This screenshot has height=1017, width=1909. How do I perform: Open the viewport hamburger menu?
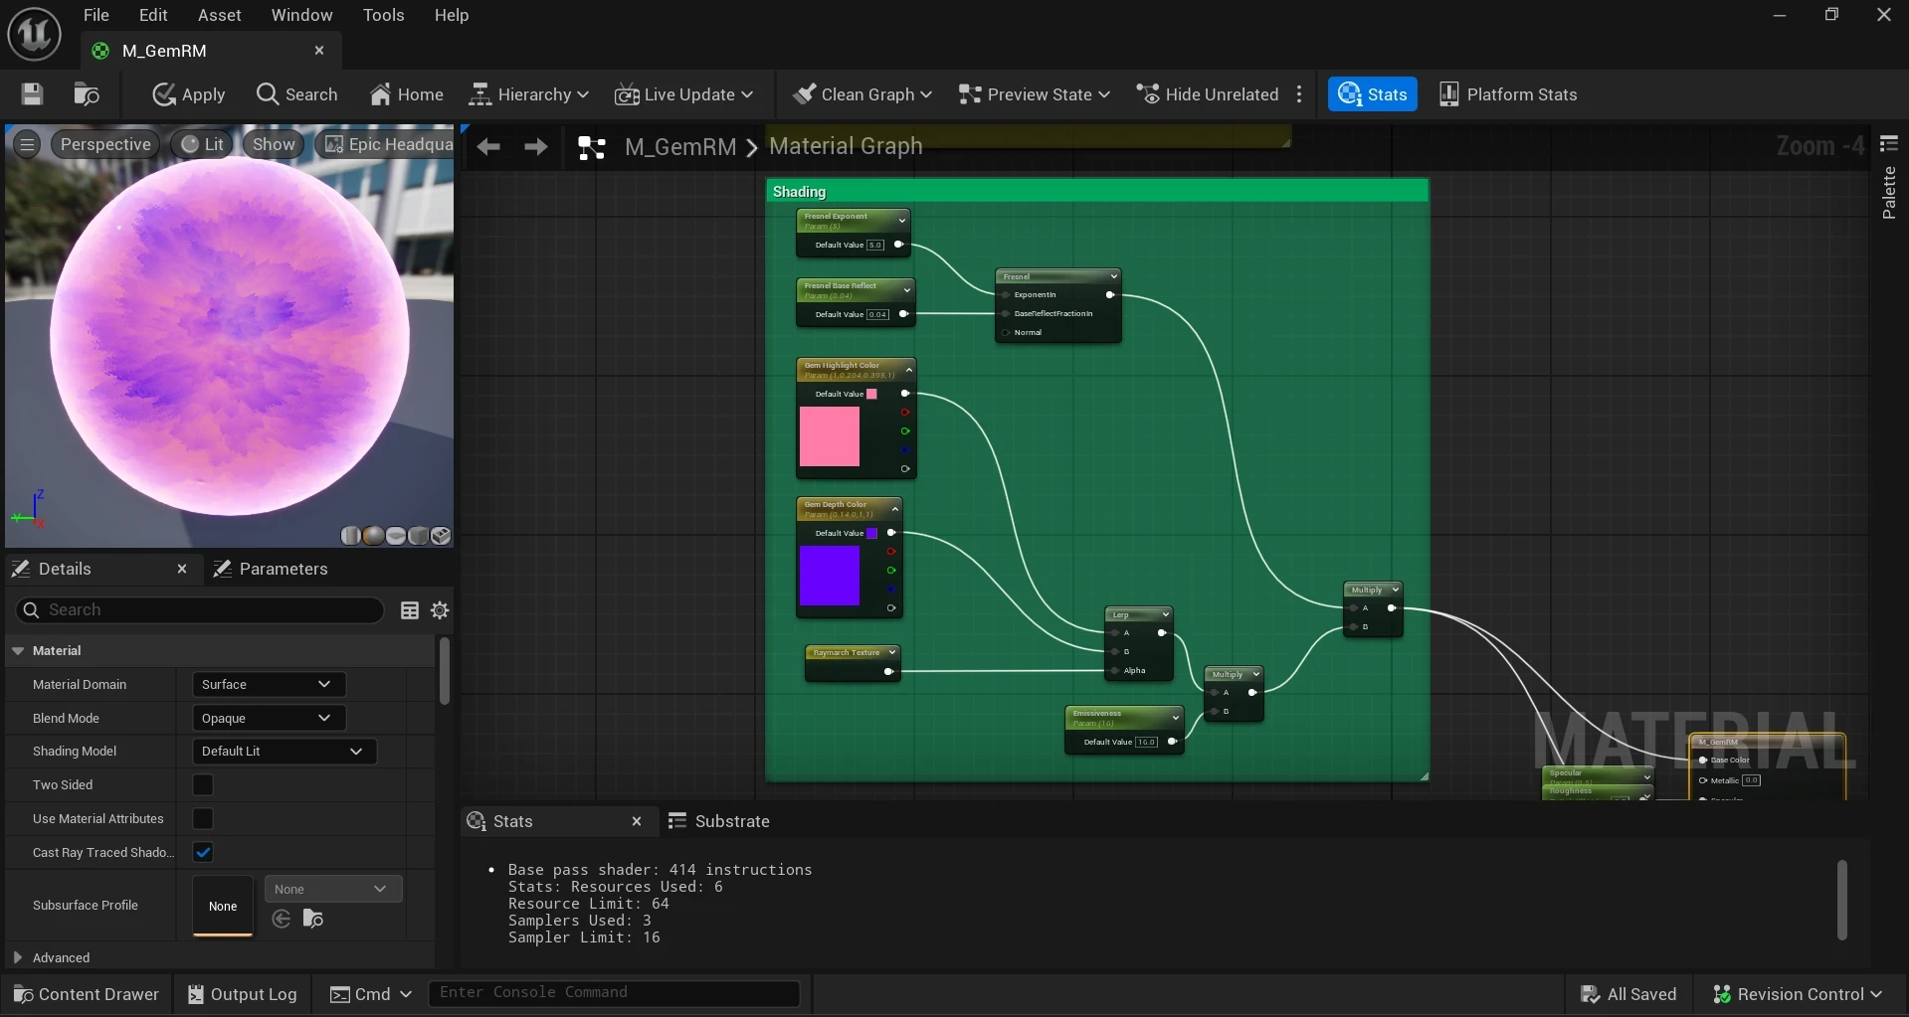(x=27, y=144)
